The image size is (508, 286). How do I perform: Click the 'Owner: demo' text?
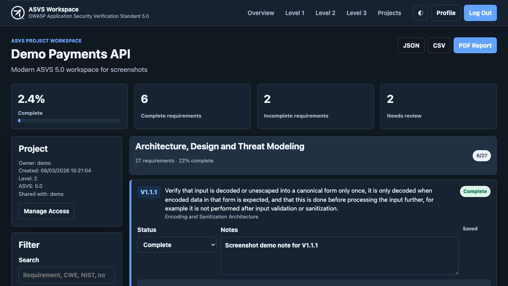[x=35, y=163]
